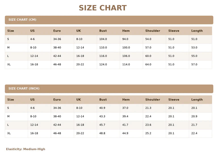The image size is (218, 157).
Task: Select the SIZE CHART (INCH) header bar
Action: [x=109, y=89]
